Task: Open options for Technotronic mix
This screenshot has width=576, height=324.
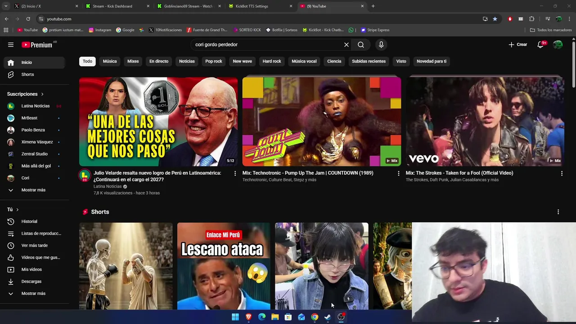Action: [398, 173]
